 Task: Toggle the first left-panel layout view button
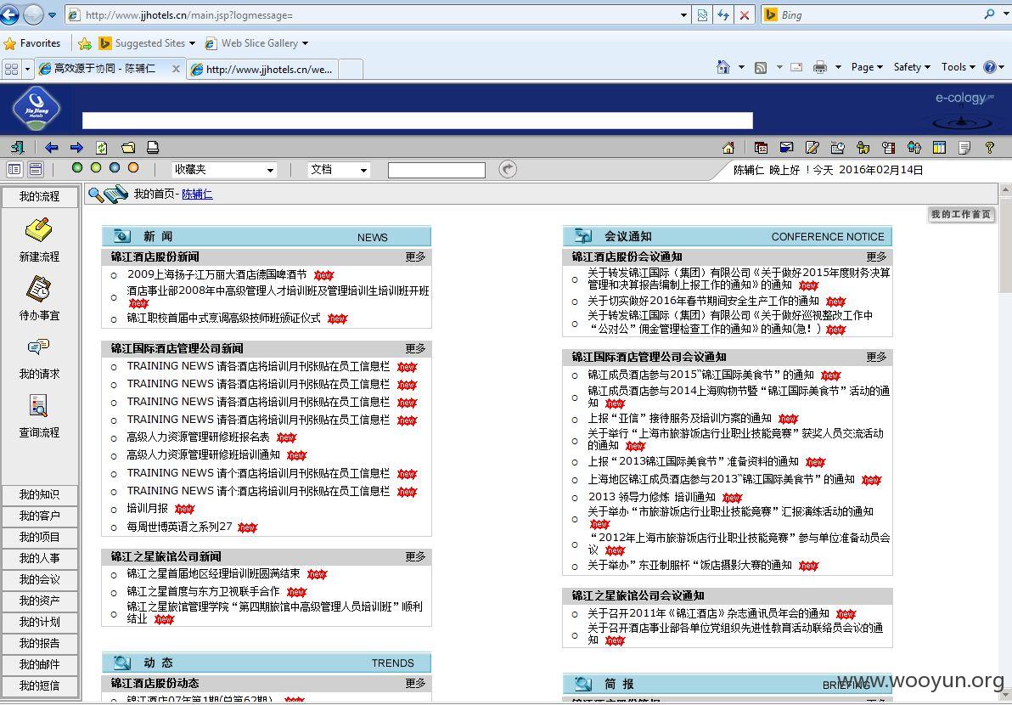coord(14,169)
